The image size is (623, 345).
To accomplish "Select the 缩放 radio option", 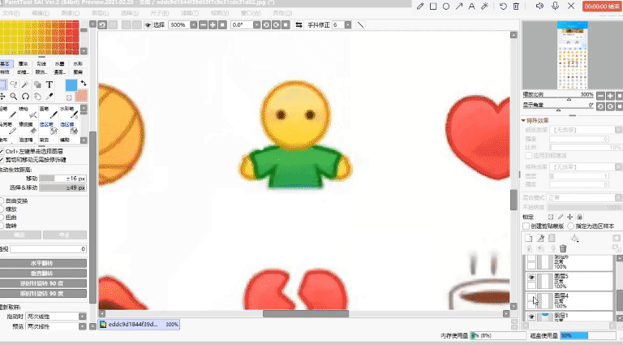I will (2, 209).
